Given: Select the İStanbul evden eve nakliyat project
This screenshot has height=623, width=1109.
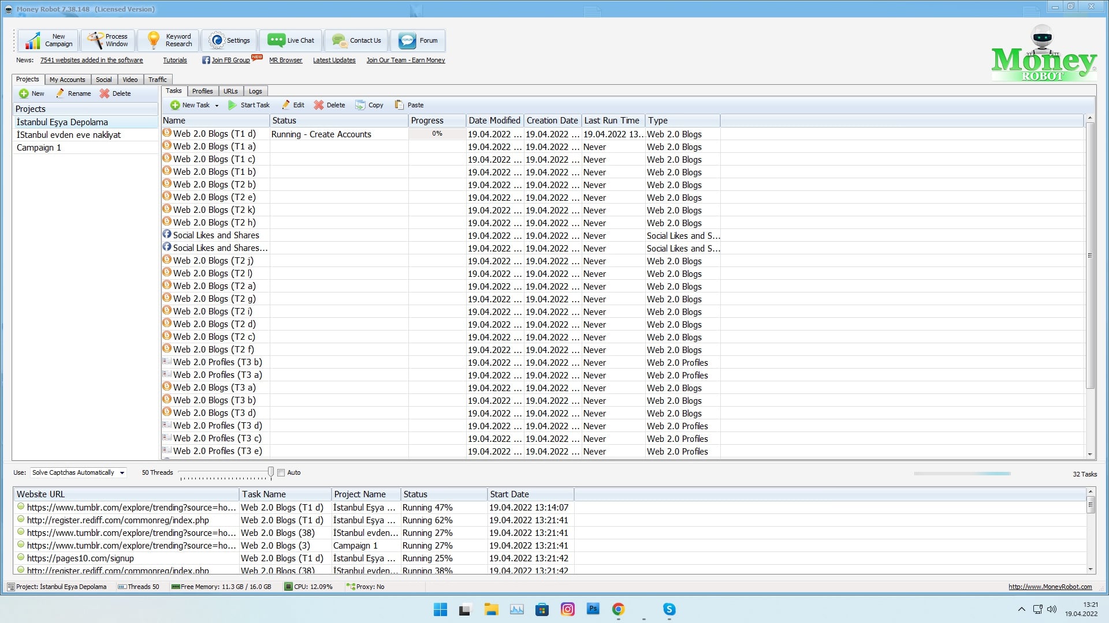Looking at the screenshot, I should pyautogui.click(x=85, y=135).
